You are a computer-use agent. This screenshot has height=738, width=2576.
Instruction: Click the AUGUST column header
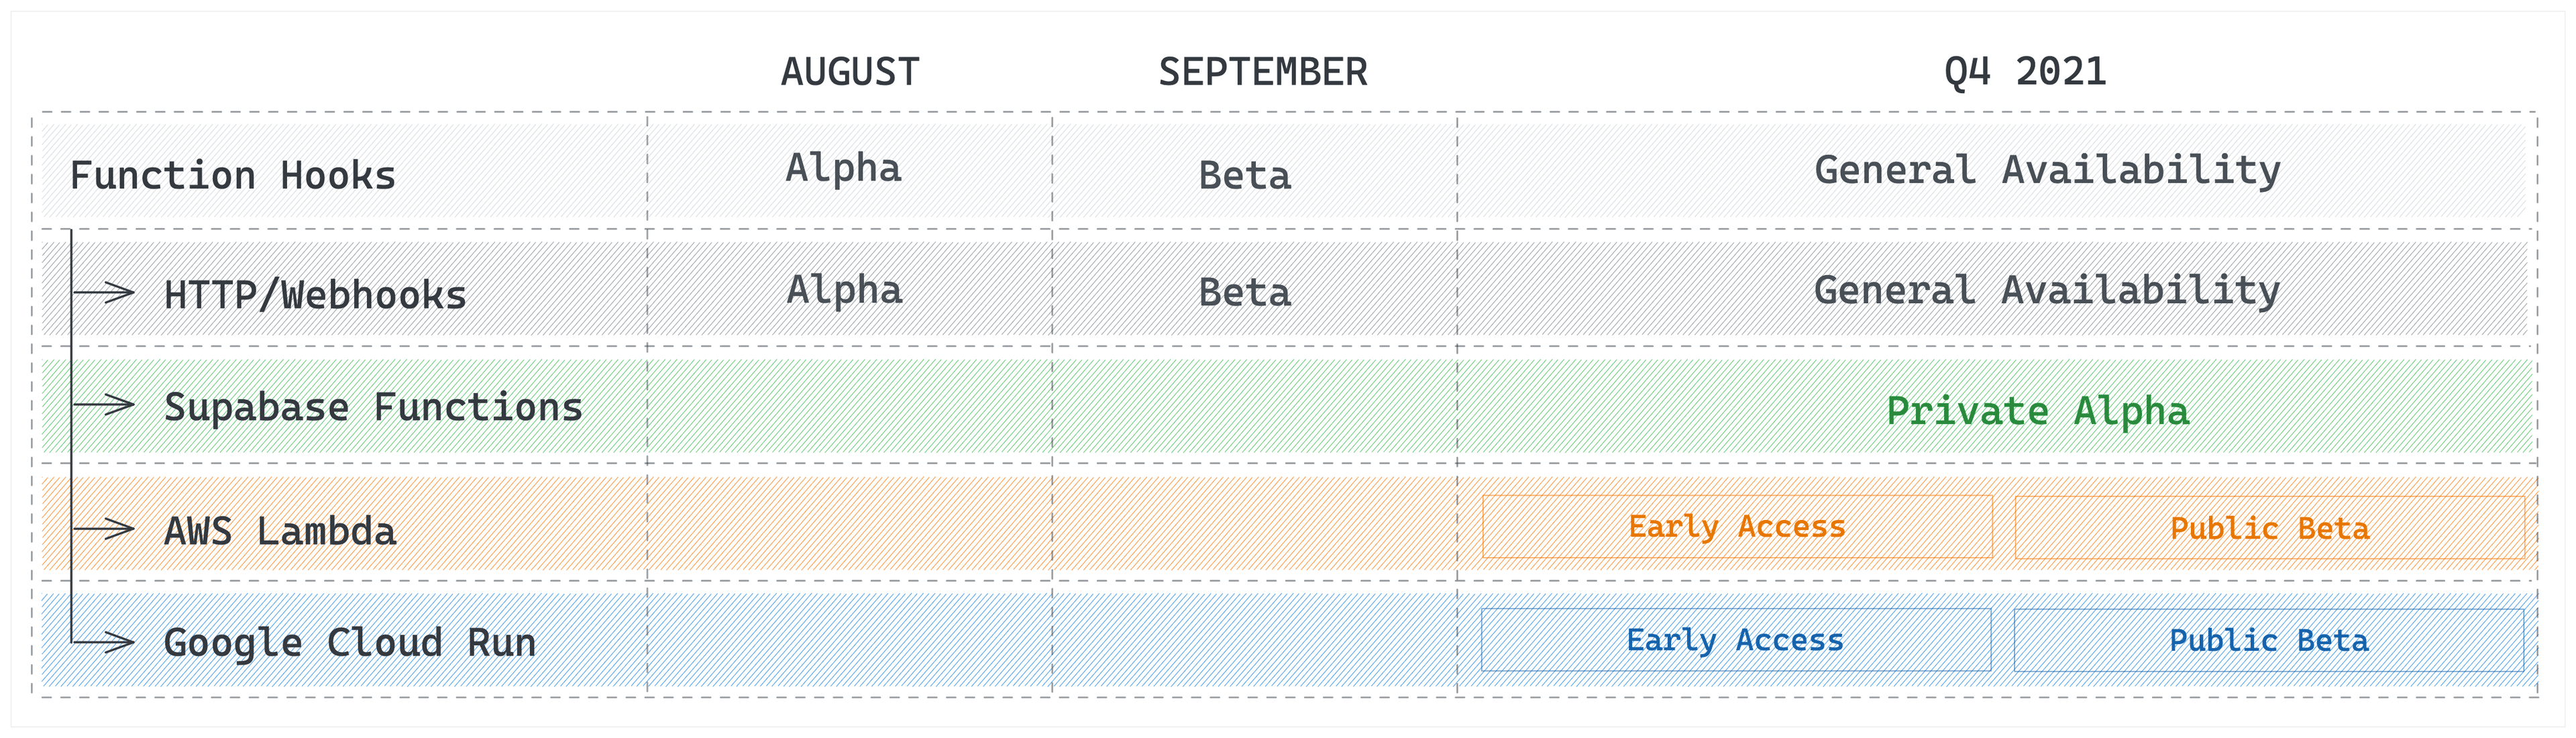(x=850, y=72)
